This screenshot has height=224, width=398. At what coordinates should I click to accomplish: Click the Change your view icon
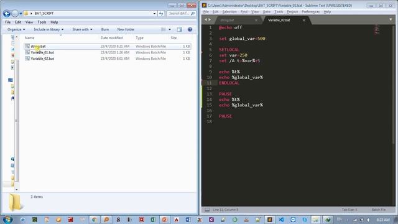[164, 29]
